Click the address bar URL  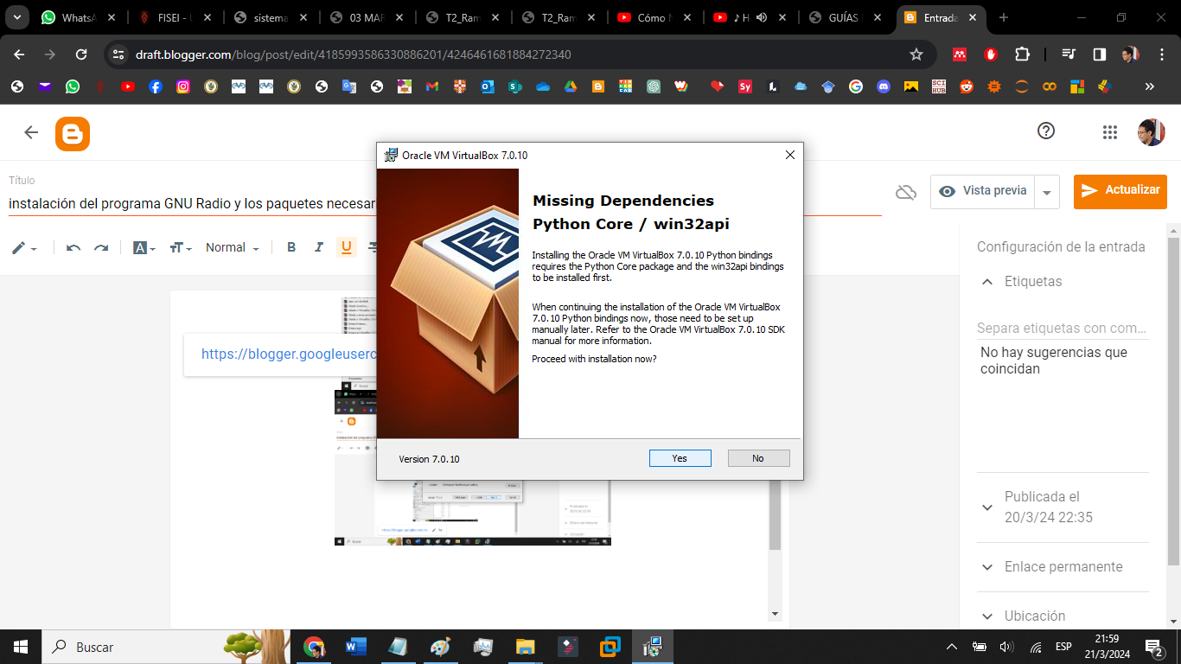[x=353, y=54]
